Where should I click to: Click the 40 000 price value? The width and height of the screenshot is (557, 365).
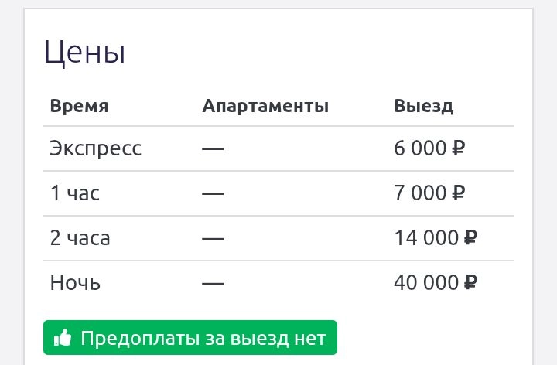[x=426, y=282]
